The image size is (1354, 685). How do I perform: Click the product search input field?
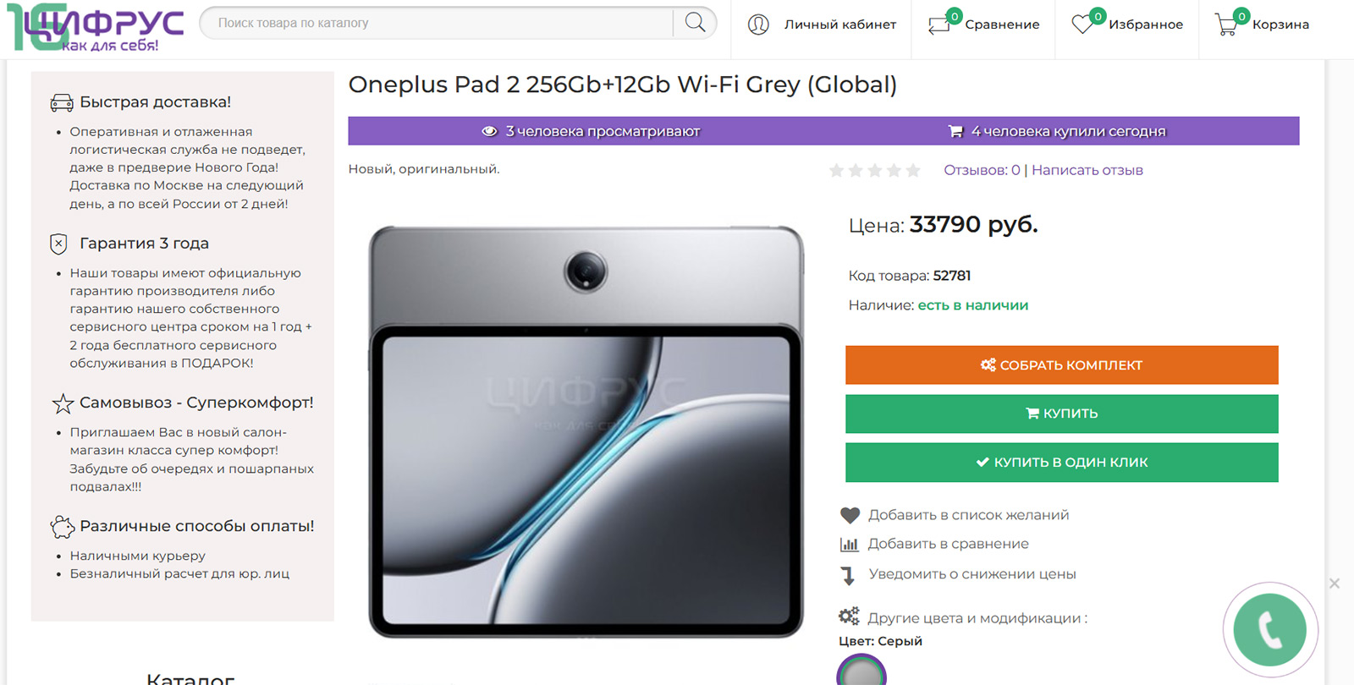click(x=436, y=23)
